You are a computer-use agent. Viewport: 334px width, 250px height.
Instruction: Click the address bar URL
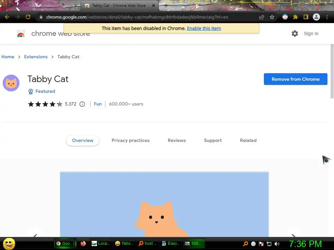(137, 17)
